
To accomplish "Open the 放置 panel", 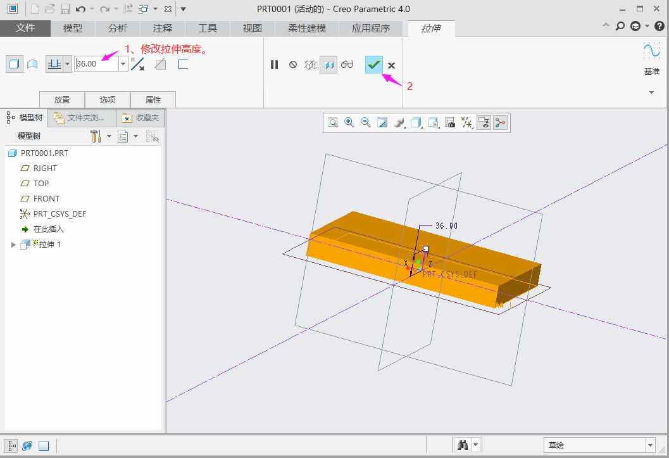I will pos(62,99).
